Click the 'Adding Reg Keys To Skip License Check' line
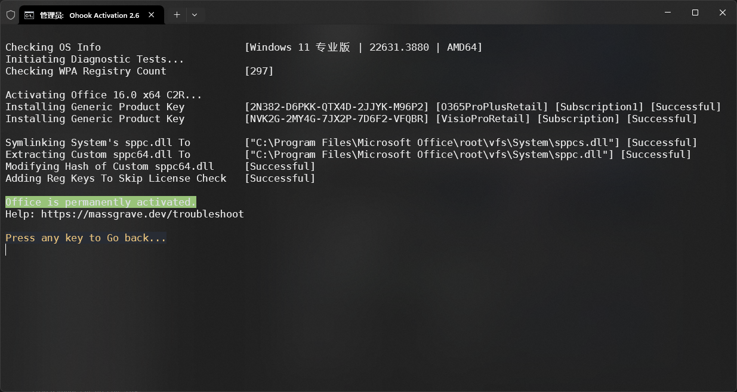 (x=116, y=178)
